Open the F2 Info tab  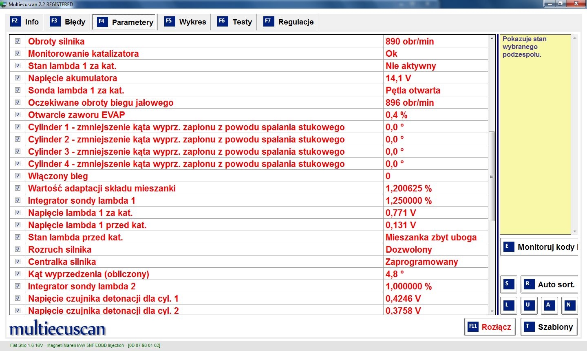[x=25, y=22]
